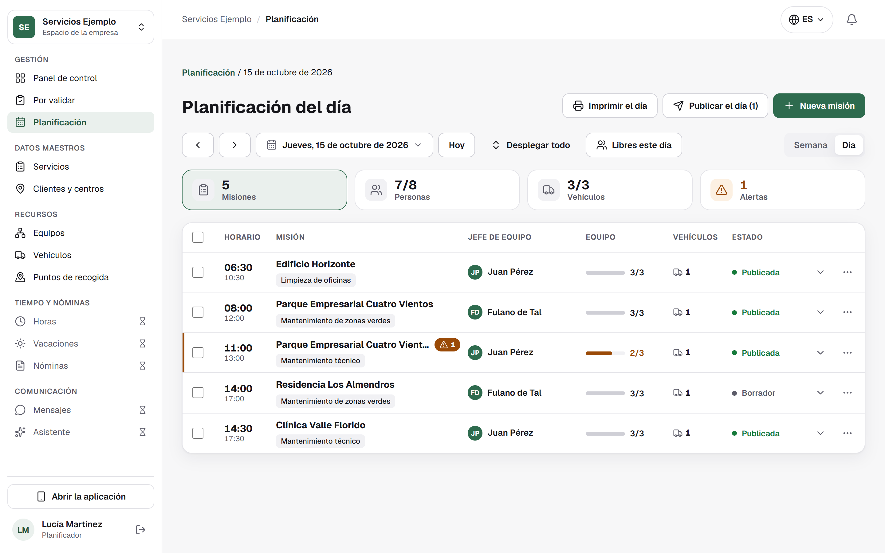The height and width of the screenshot is (553, 885).
Task: Open the three-dot menu for the 11:00 mission
Action: click(x=847, y=353)
